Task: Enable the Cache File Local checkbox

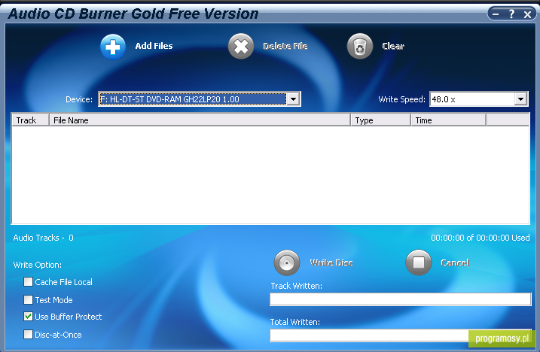Action: point(28,282)
